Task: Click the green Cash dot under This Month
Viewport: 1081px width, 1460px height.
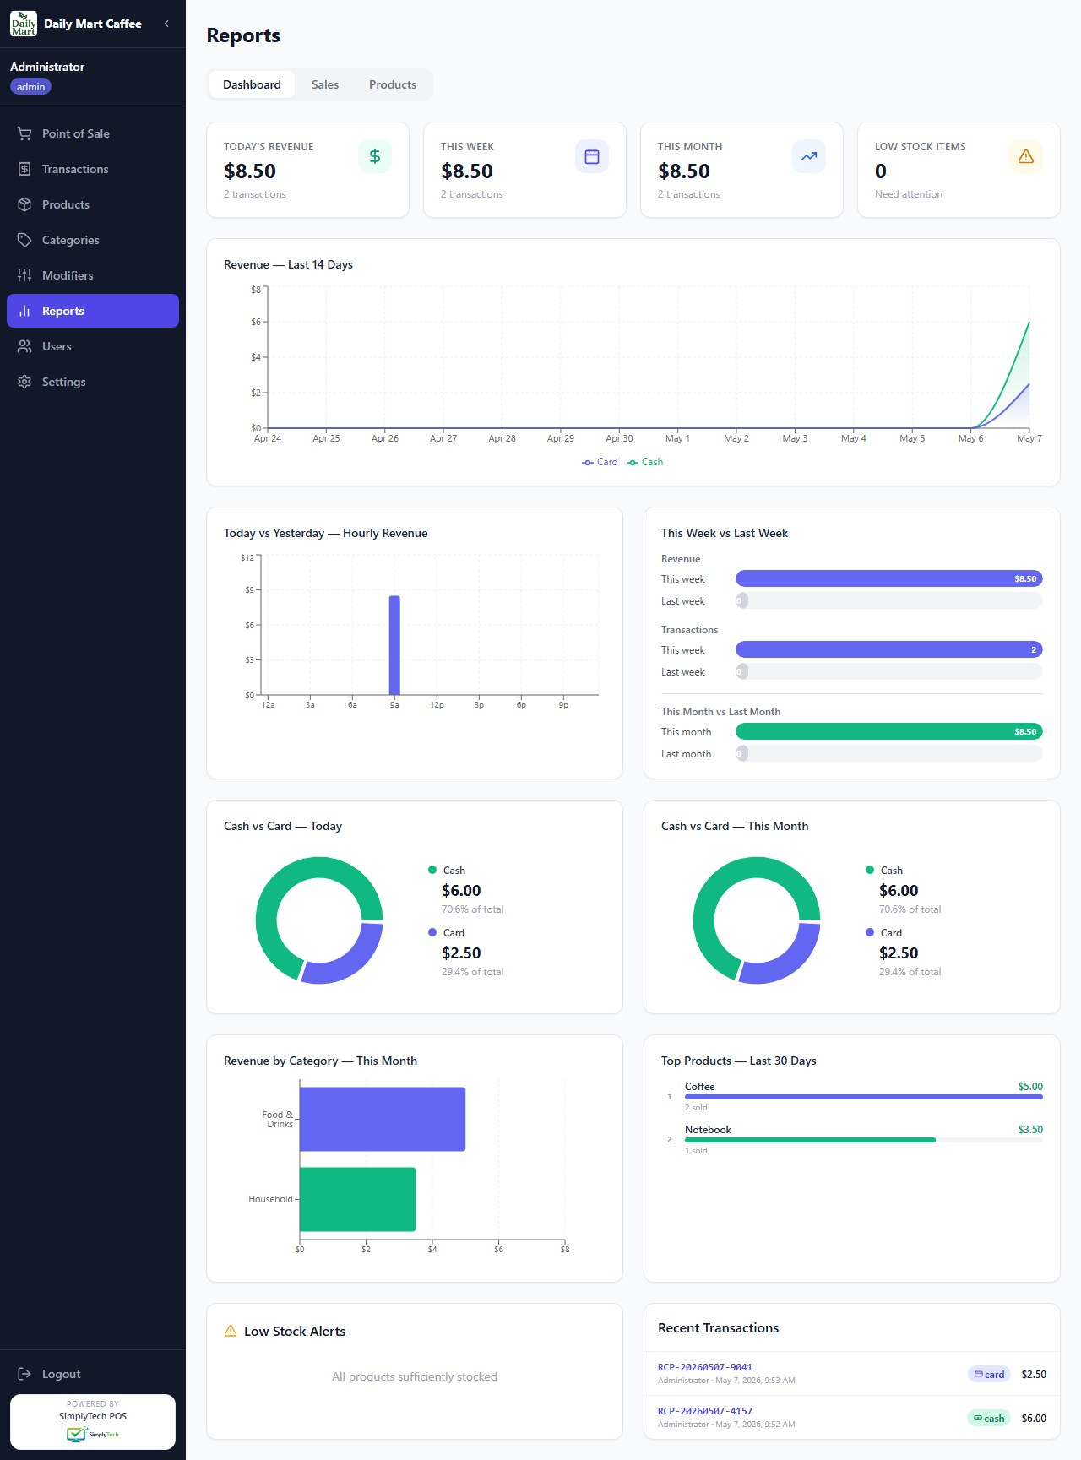Action: tap(870, 870)
